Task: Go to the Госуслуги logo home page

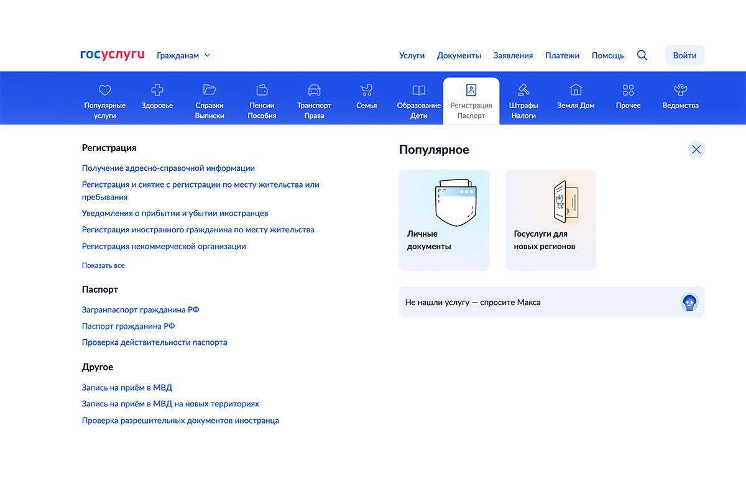Action: click(x=113, y=55)
